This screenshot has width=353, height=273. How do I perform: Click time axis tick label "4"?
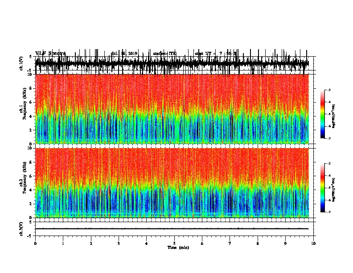tap(147, 244)
